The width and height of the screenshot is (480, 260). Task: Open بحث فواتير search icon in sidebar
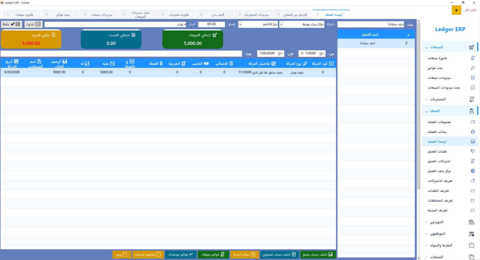coord(473,68)
